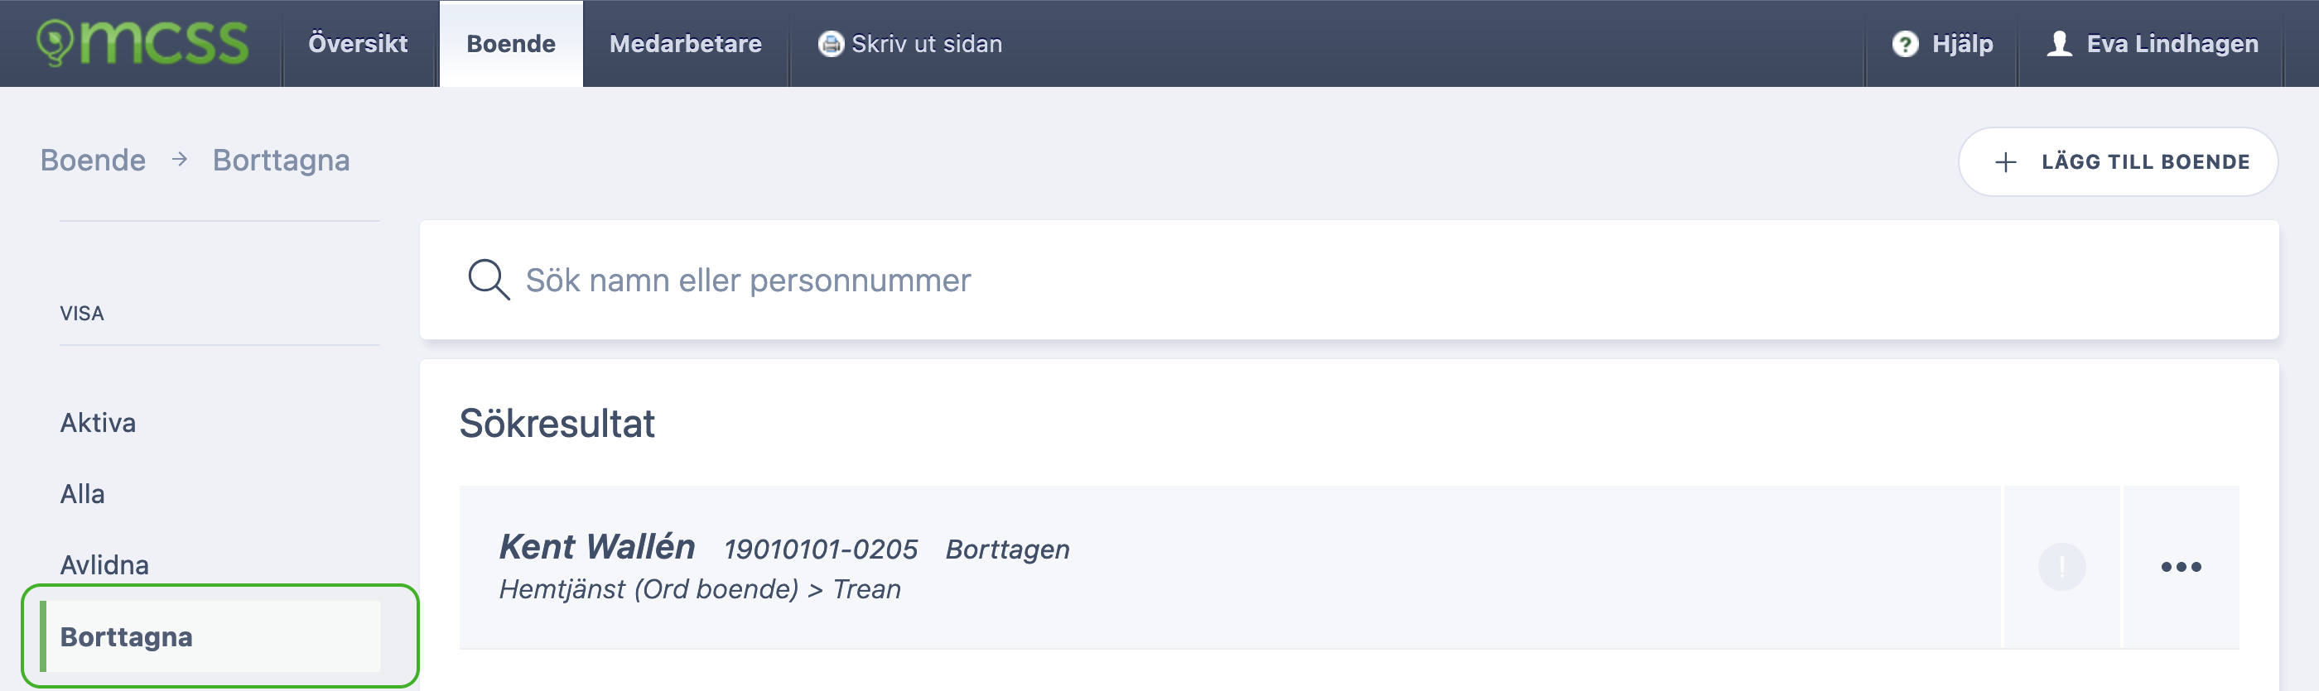Click the search magnifier icon
2319x691 pixels.
tap(489, 280)
